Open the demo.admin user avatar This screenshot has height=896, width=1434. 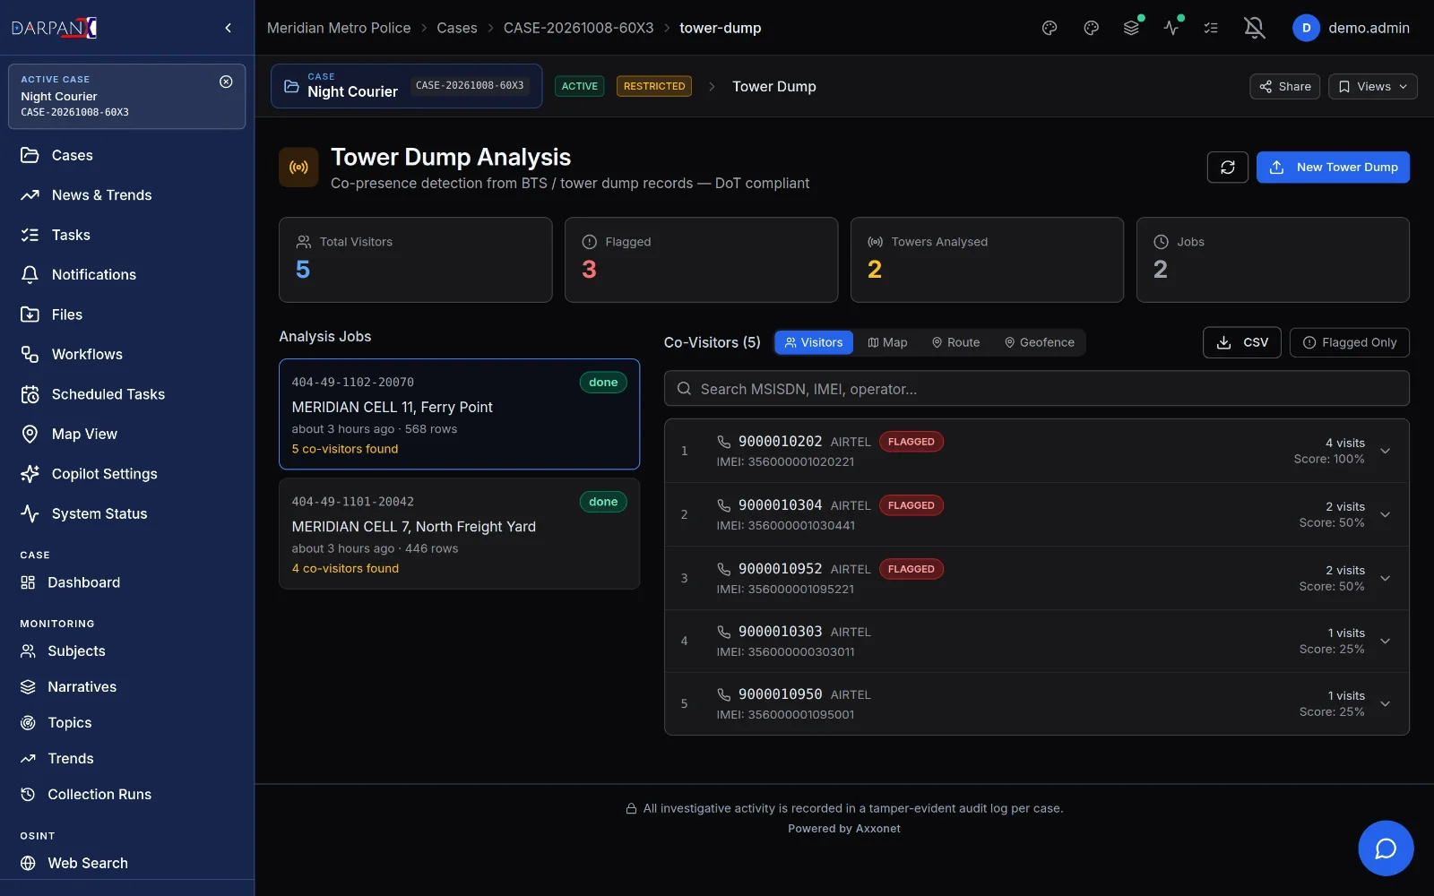[x=1306, y=28]
